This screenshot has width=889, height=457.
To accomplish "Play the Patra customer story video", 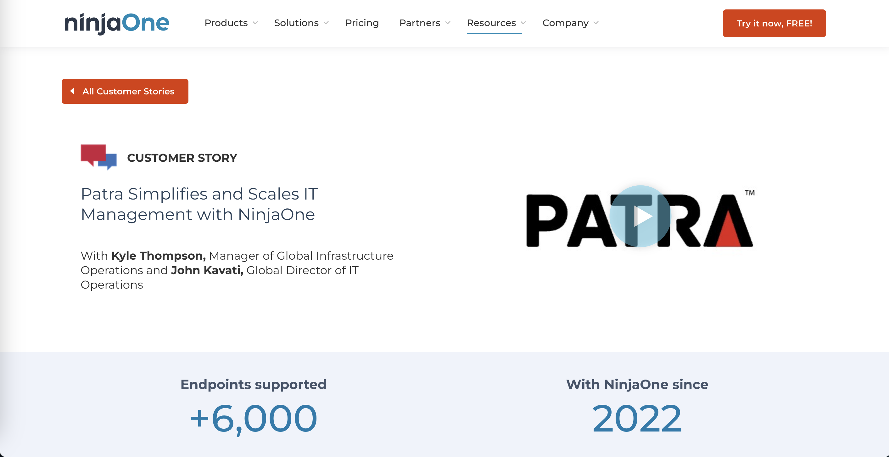I will pyautogui.click(x=640, y=217).
